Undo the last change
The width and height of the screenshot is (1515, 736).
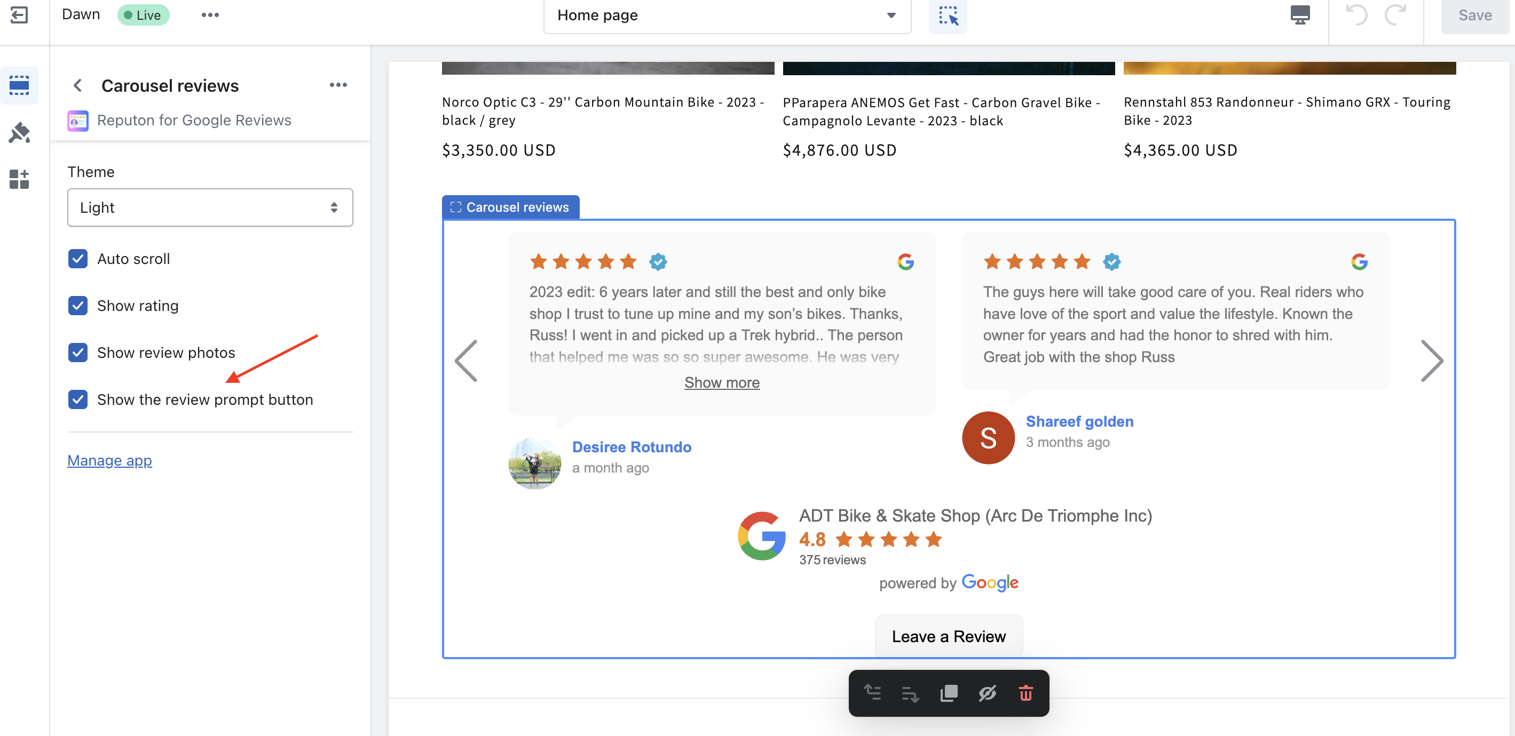(x=1356, y=15)
